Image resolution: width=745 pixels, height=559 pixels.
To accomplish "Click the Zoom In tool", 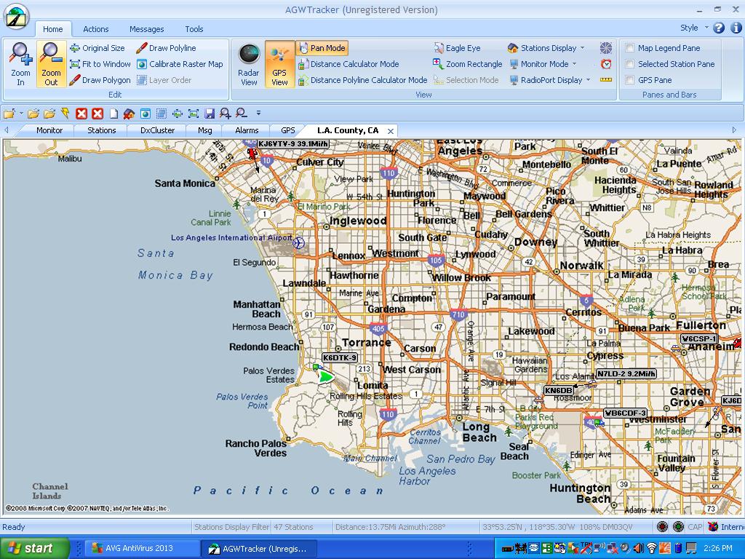I will (x=20, y=63).
